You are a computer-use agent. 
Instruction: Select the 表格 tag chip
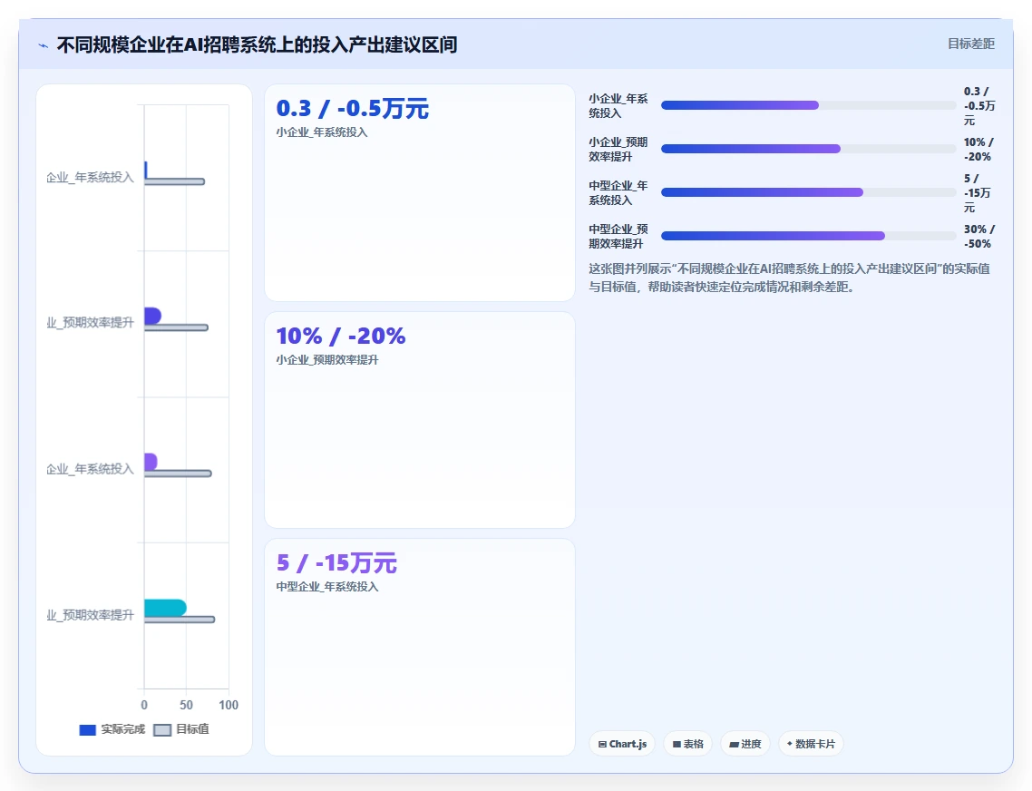687,744
